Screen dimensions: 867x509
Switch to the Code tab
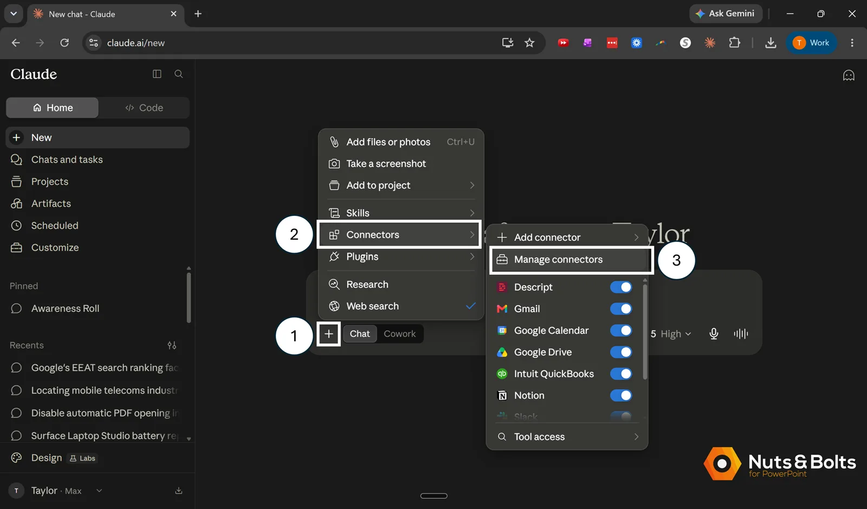(144, 108)
